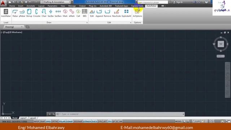Switch to the Annotate tab

tap(31, 6)
